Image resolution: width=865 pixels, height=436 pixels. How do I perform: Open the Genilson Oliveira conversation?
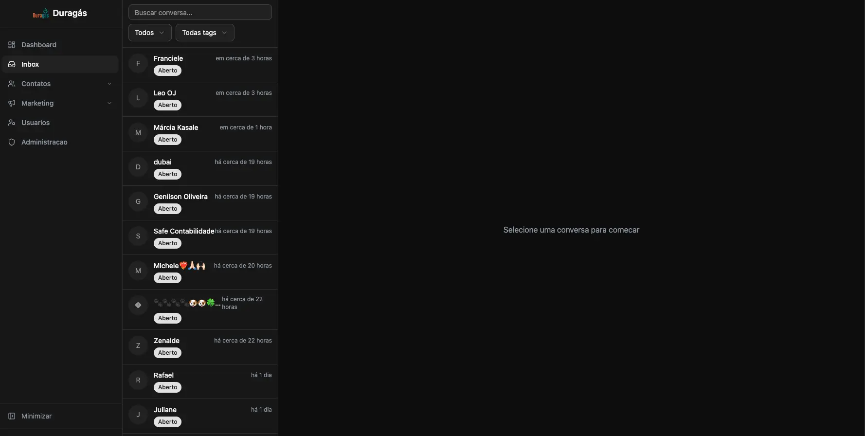pyautogui.click(x=200, y=203)
